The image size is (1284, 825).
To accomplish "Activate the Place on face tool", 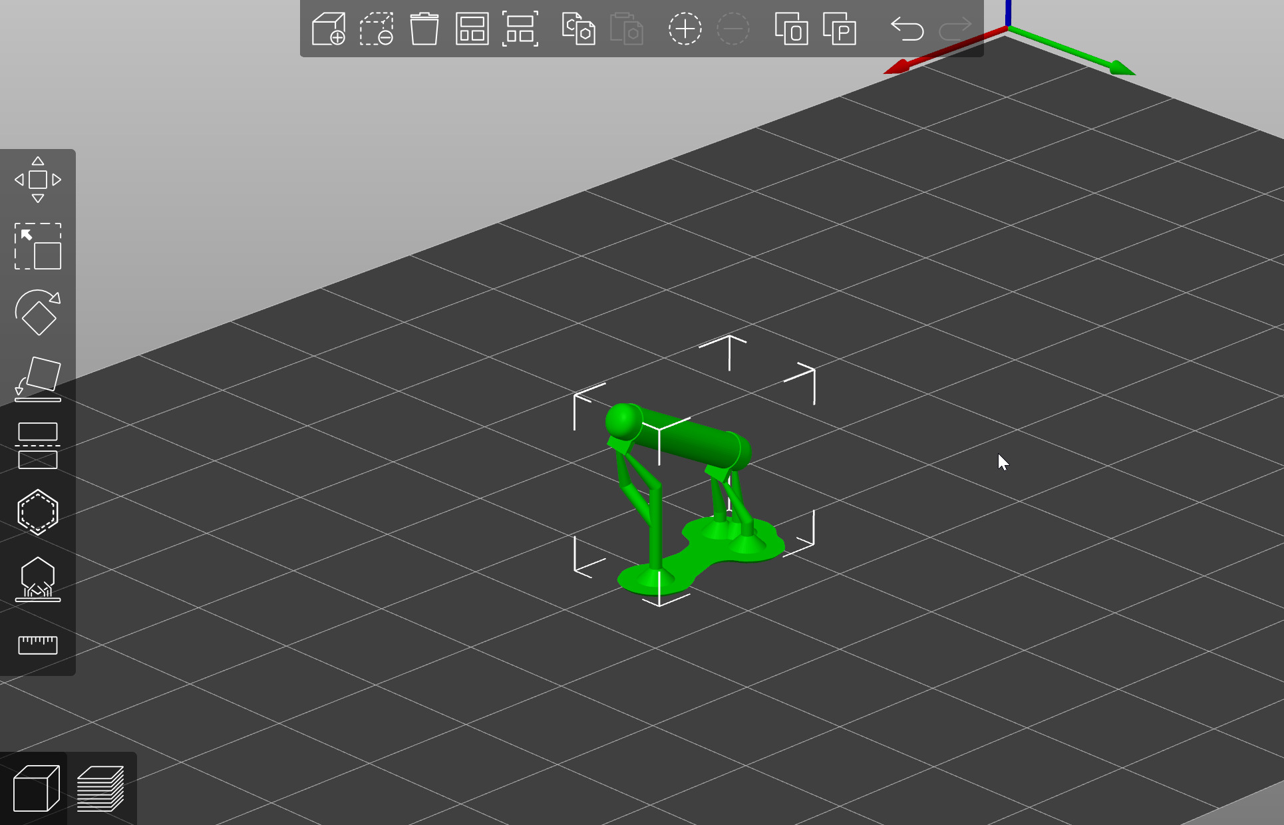I will coord(38,379).
